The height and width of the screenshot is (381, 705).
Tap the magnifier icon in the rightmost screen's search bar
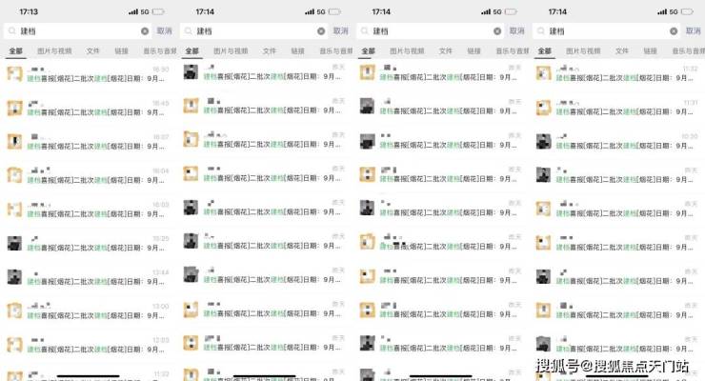[x=540, y=31]
